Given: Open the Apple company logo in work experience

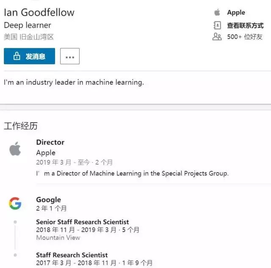Looking at the screenshot, I should (x=15, y=149).
